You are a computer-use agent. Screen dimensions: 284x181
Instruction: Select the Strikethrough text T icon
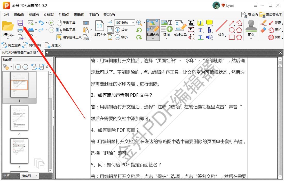click(x=200, y=30)
